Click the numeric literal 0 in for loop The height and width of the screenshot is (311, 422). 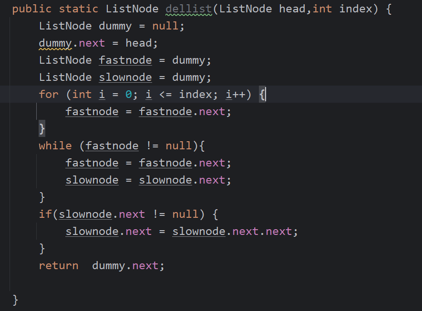coord(128,95)
